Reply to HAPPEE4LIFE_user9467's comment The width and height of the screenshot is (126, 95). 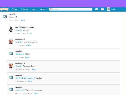point(29,33)
